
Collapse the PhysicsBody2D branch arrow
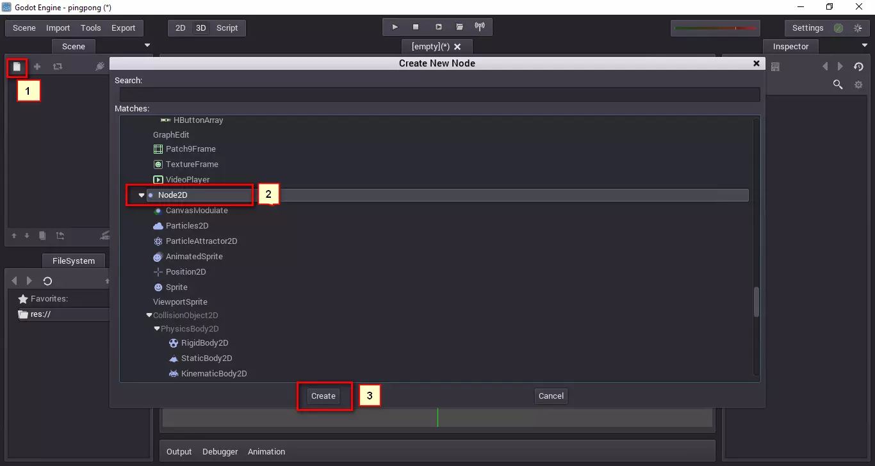point(157,329)
